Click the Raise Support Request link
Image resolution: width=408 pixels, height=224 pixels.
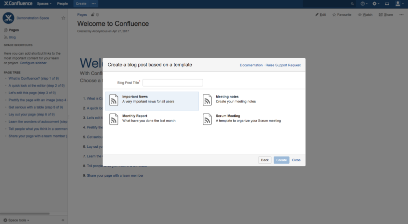[x=283, y=65]
